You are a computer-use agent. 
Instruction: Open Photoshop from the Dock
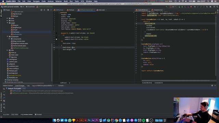89,120
